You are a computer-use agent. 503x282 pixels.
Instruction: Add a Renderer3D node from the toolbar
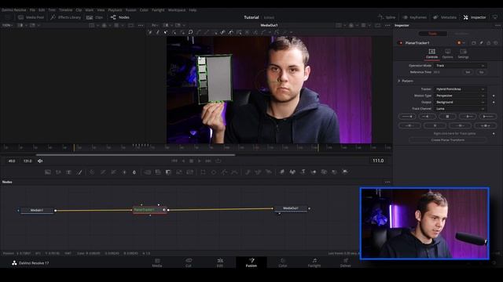pos(345,172)
